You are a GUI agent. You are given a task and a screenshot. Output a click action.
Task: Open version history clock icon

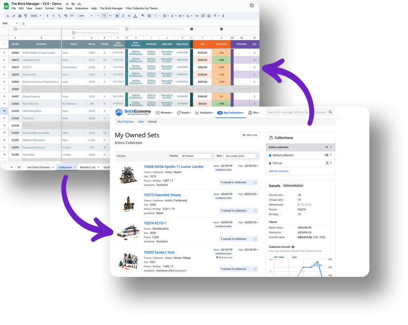pos(252,5)
